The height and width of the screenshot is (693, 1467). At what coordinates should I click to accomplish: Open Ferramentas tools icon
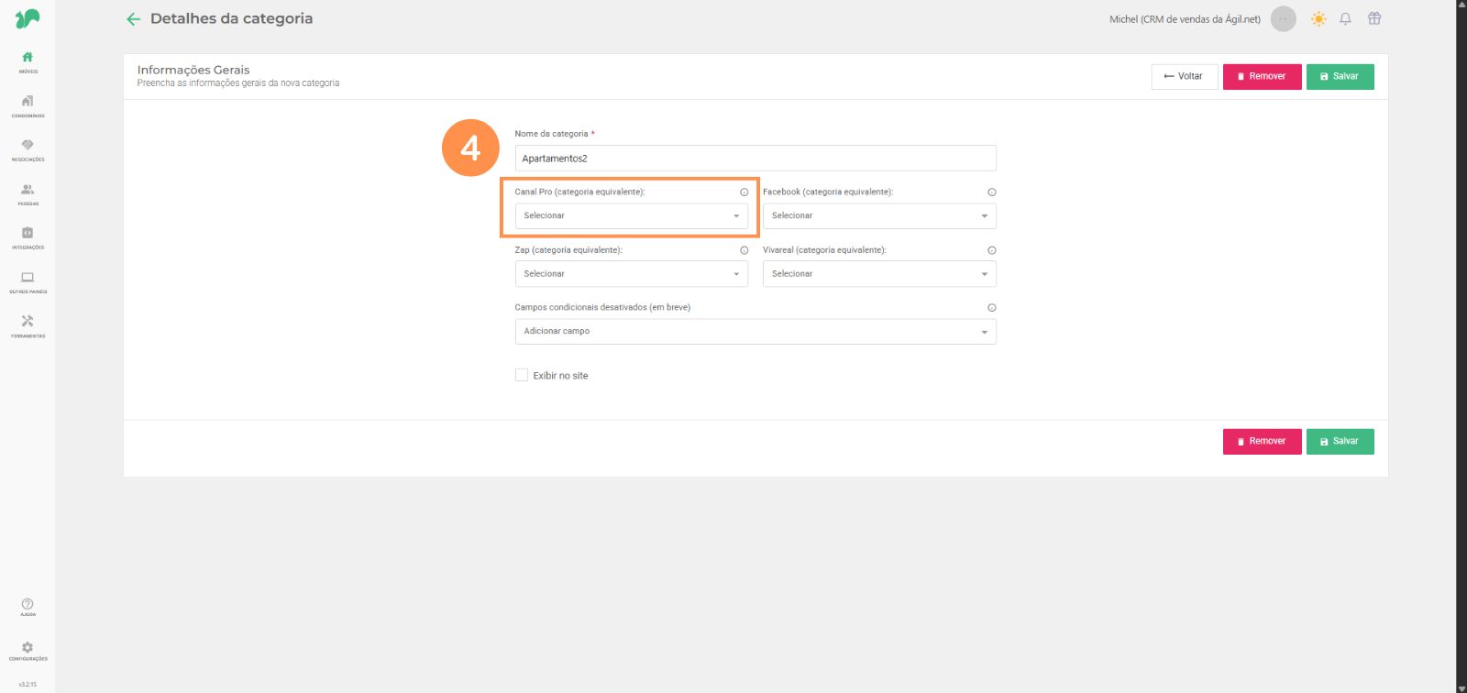tap(28, 324)
